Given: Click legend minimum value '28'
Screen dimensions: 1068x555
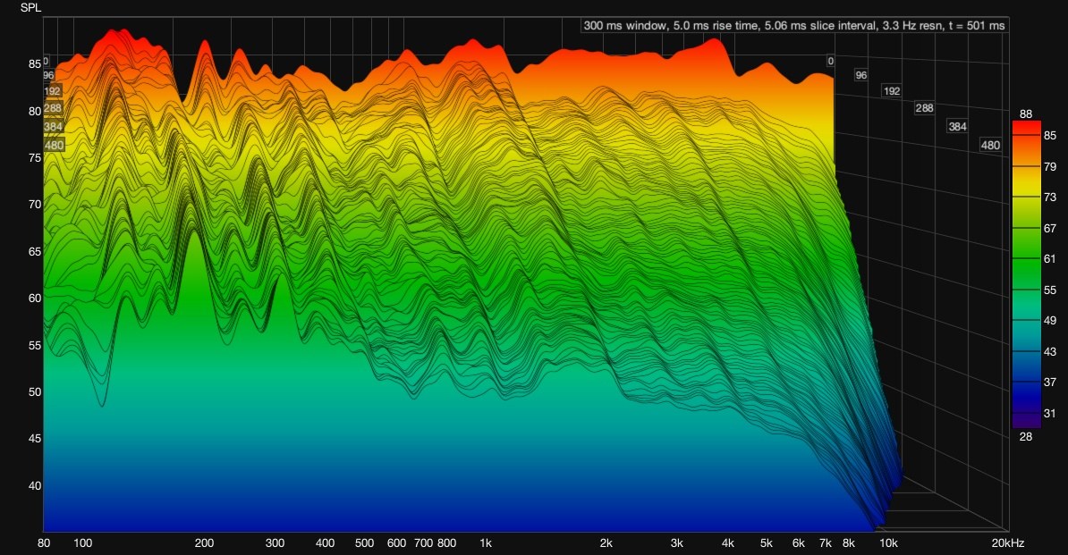Looking at the screenshot, I should coord(1026,437).
